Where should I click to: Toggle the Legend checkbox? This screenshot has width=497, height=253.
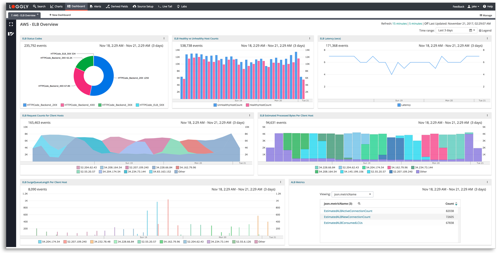click(480, 31)
